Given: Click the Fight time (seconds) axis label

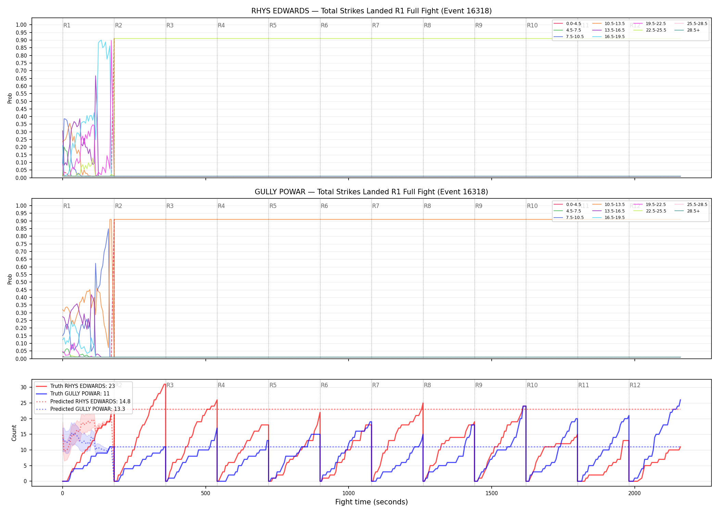Looking at the screenshot, I should 371,502.
